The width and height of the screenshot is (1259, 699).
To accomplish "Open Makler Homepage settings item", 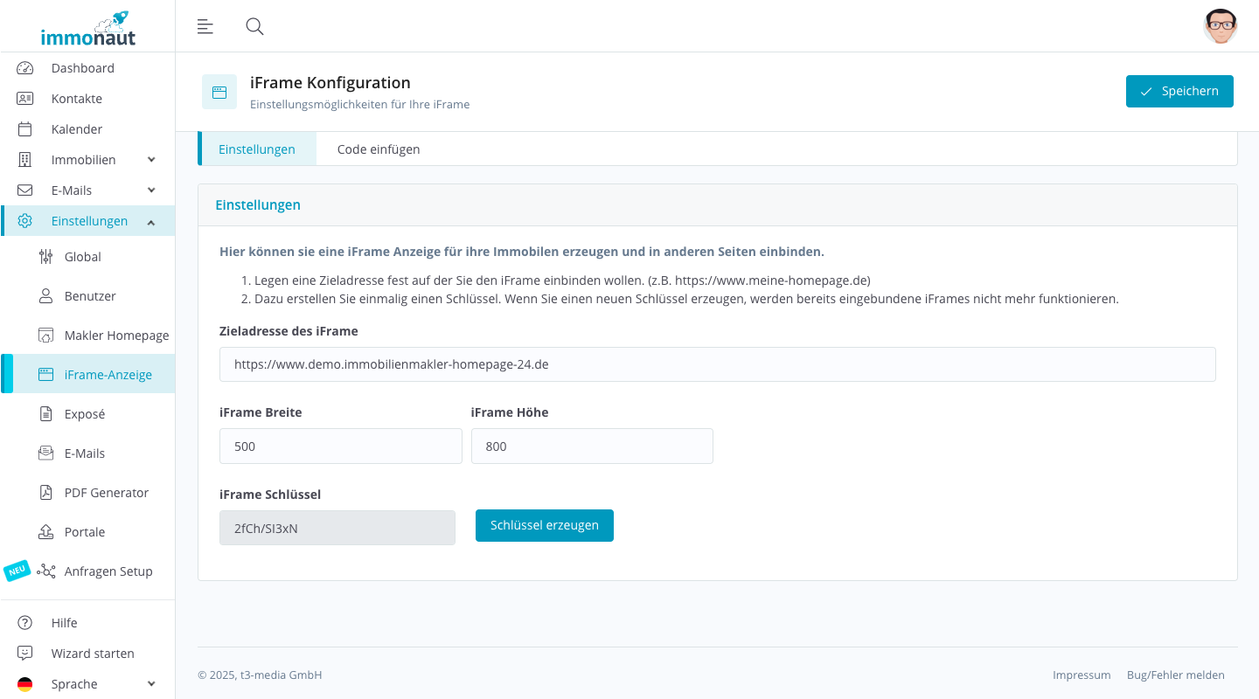I will click(116, 336).
